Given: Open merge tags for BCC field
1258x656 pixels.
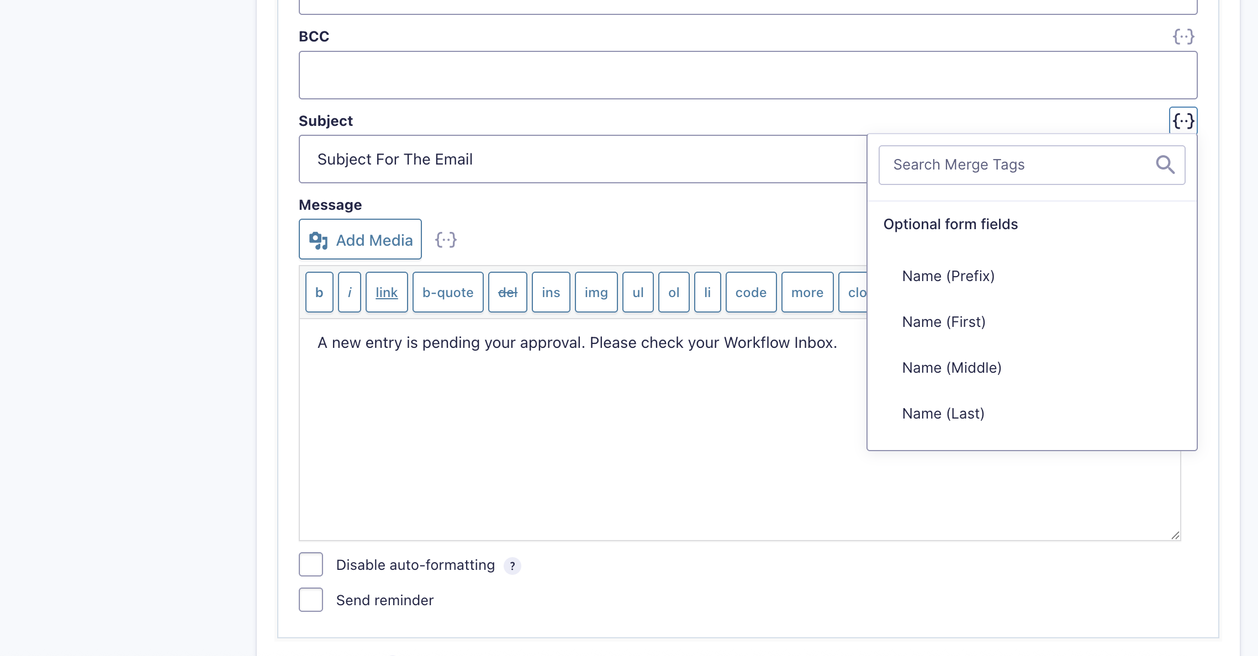Looking at the screenshot, I should click(x=1183, y=37).
